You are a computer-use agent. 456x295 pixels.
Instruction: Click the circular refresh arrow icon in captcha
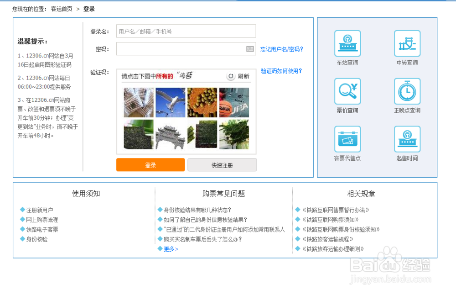[x=231, y=76]
